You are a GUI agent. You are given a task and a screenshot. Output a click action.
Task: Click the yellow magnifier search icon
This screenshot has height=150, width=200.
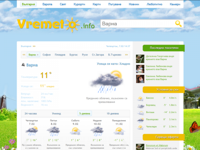[x=178, y=24]
